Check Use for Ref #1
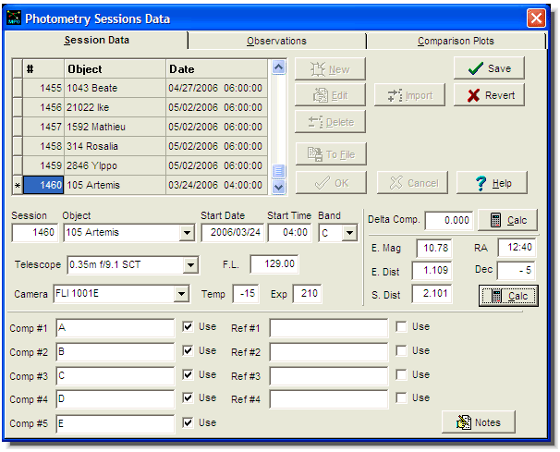This screenshot has width=560, height=452. tap(401, 326)
